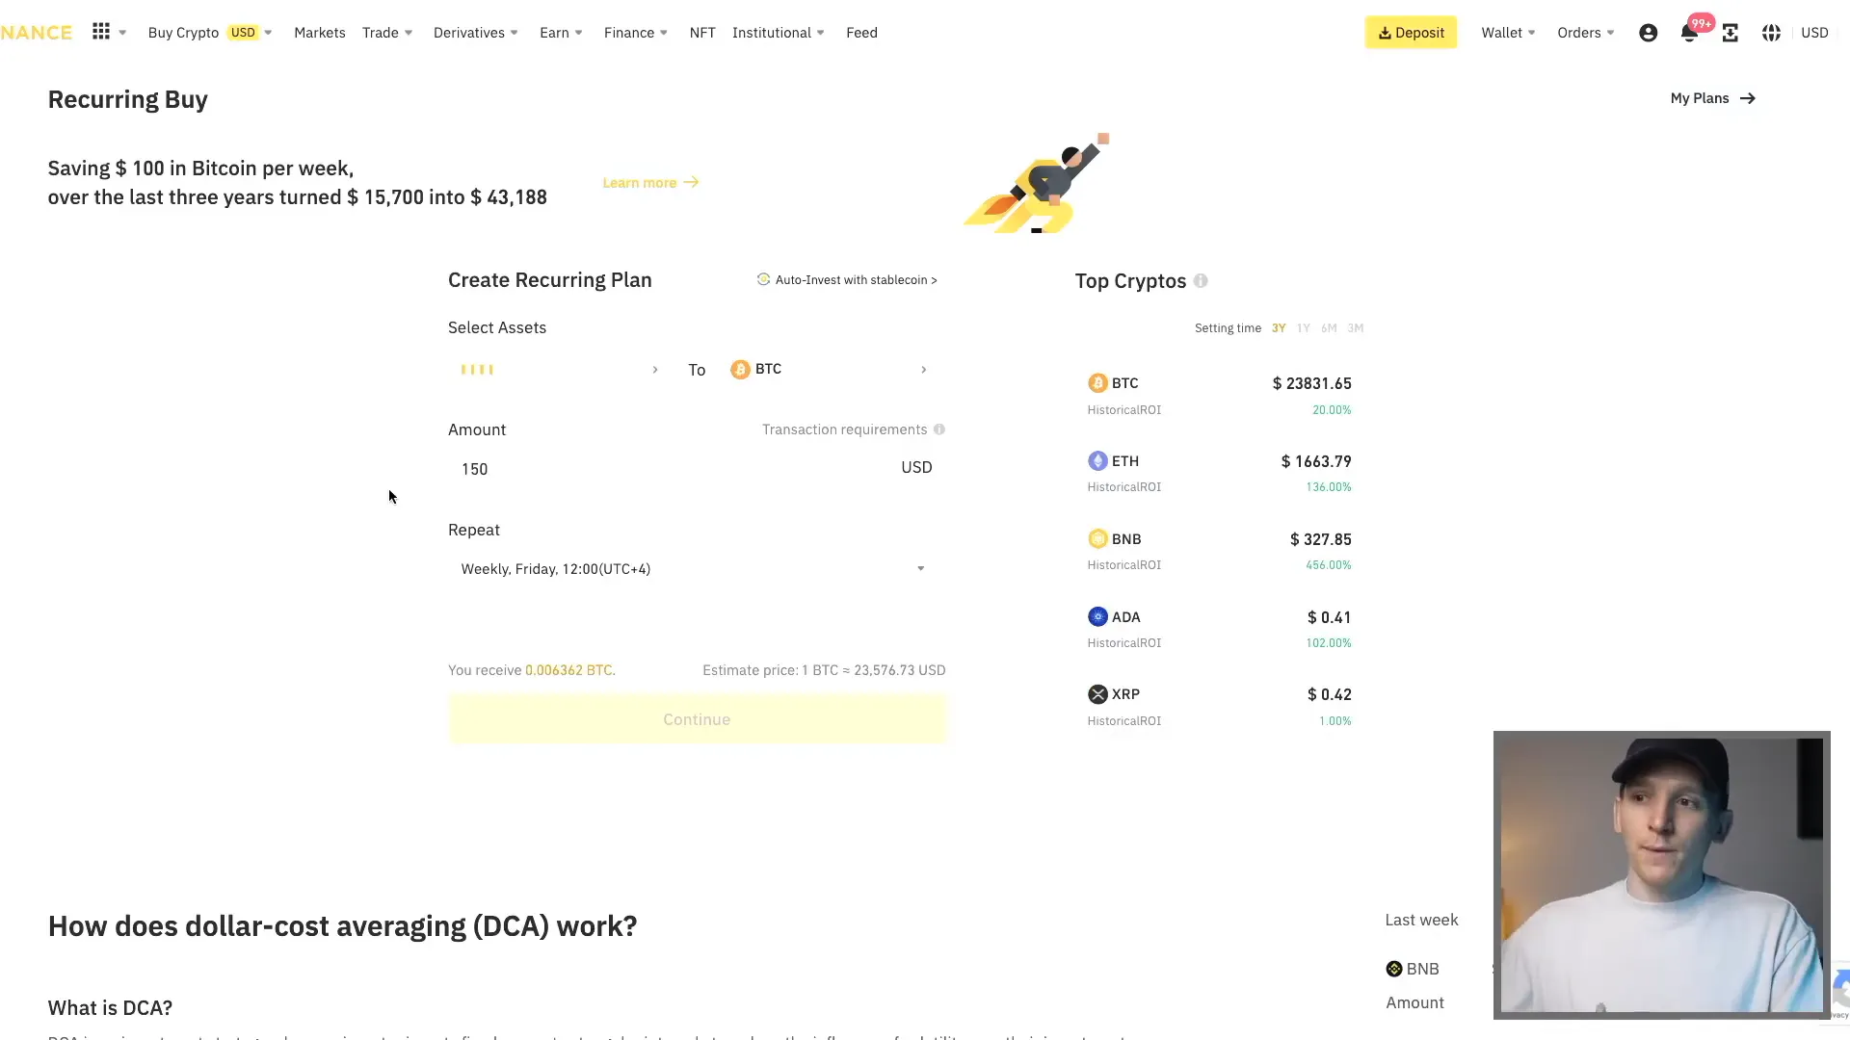Click the Deposit button
The height and width of the screenshot is (1040, 1850).
[1411, 33]
